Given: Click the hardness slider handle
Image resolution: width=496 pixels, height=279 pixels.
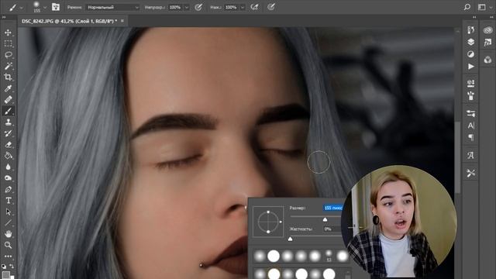Looking at the screenshot, I should click(x=290, y=239).
